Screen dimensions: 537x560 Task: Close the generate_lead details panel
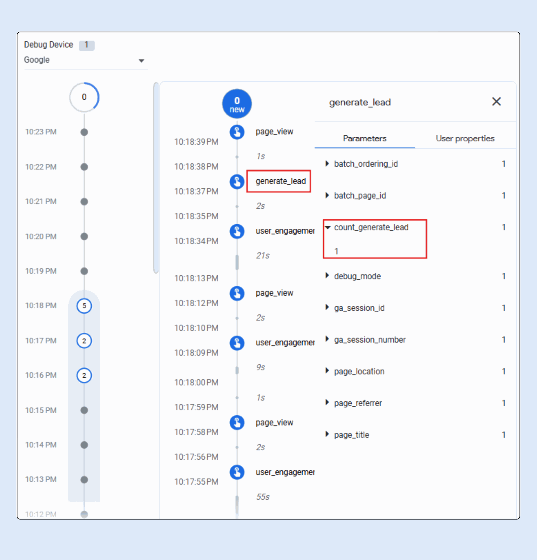pos(496,102)
